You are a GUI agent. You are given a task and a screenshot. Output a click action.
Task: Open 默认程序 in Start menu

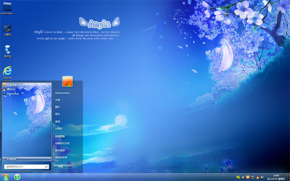[60, 151]
